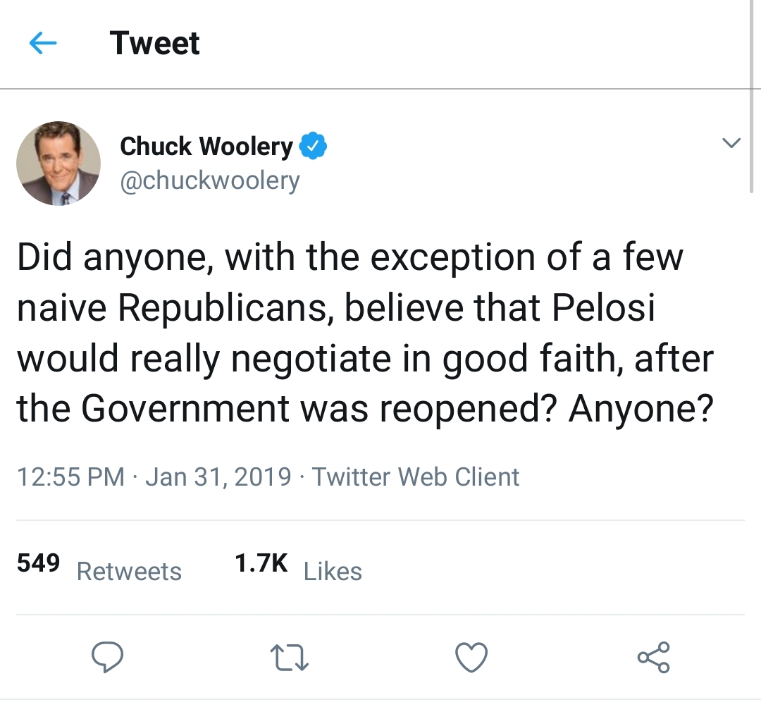Like the tweet with the heart icon
Screen dimensions: 761x707
click(x=472, y=657)
